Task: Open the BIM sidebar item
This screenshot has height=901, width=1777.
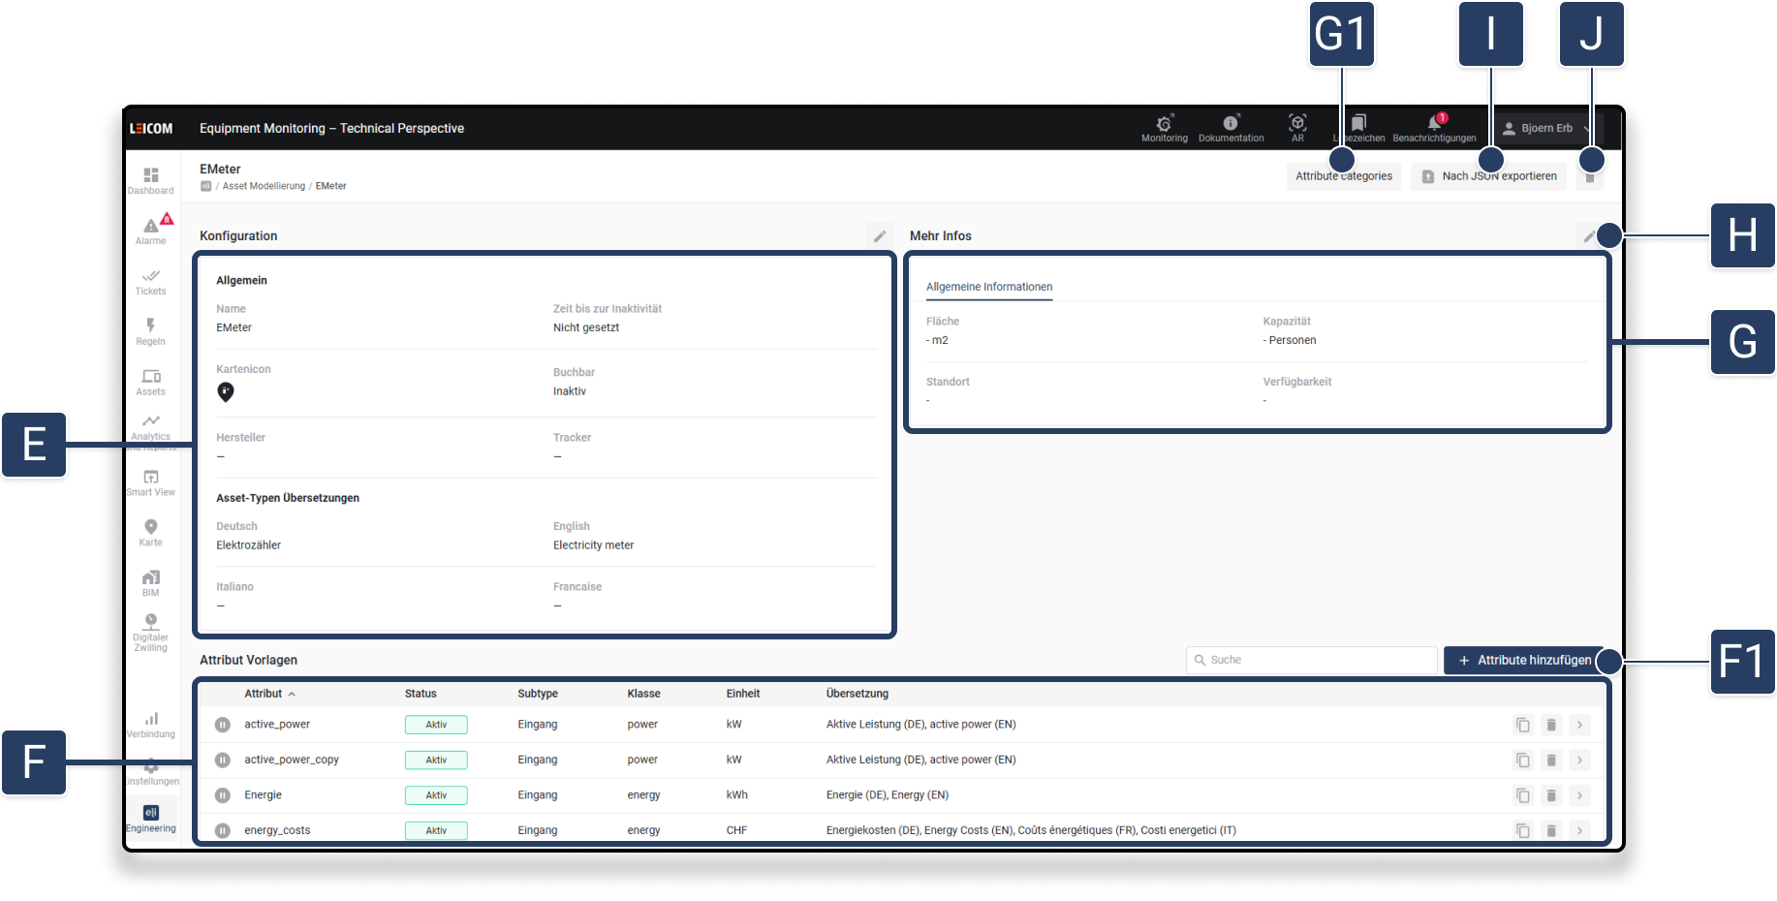Action: tap(150, 582)
